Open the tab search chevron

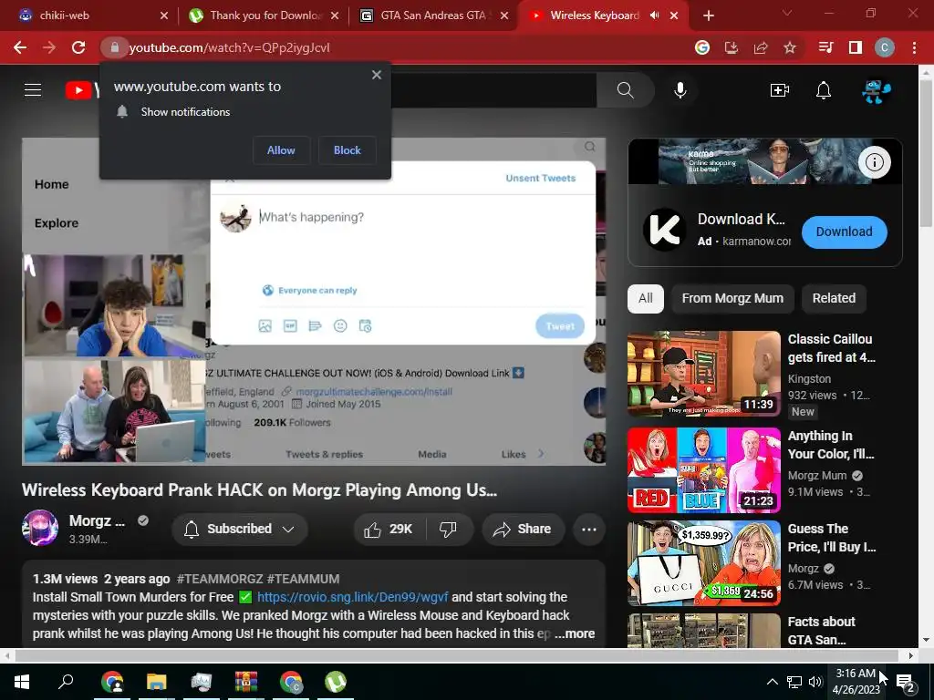[787, 13]
